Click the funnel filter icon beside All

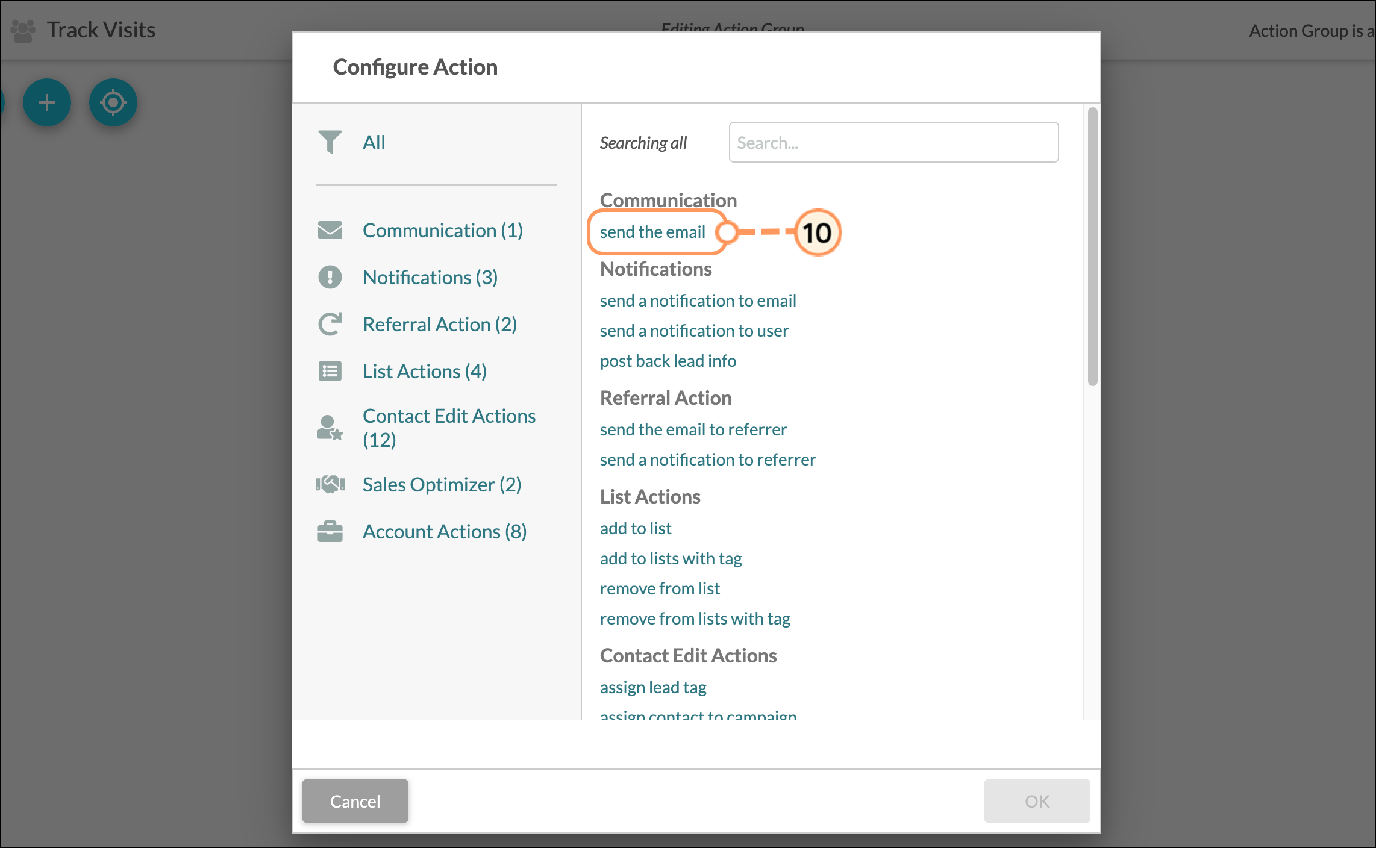pyautogui.click(x=330, y=142)
